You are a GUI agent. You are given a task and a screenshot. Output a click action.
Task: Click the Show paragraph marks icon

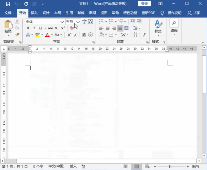(144, 35)
